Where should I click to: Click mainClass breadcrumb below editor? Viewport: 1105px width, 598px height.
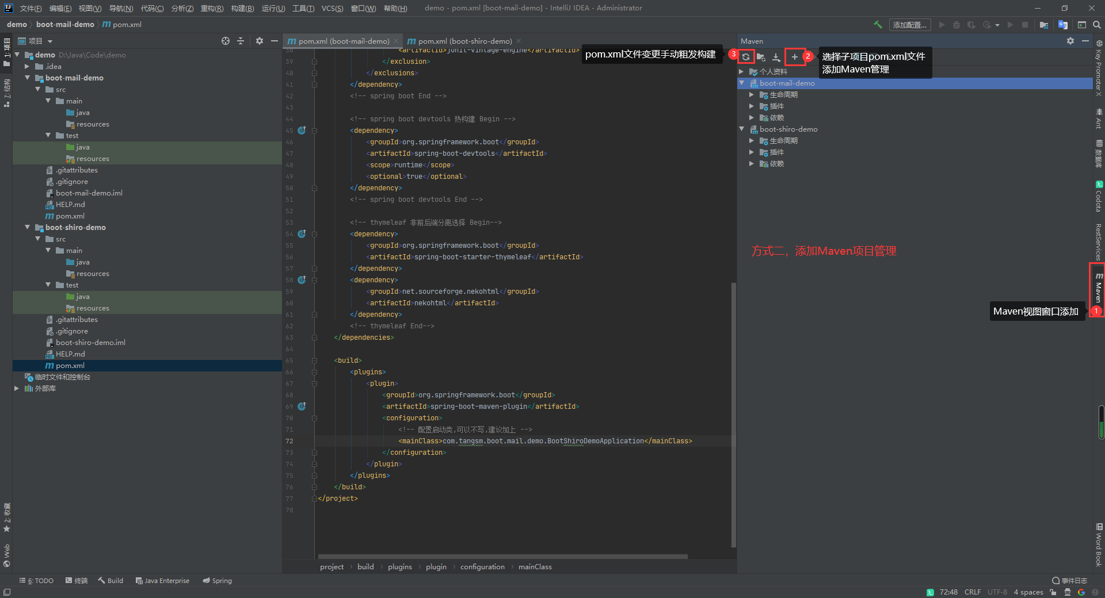point(535,567)
